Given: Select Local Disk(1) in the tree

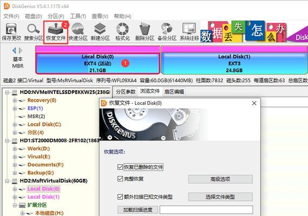Looking at the screenshot, I should point(43,197).
